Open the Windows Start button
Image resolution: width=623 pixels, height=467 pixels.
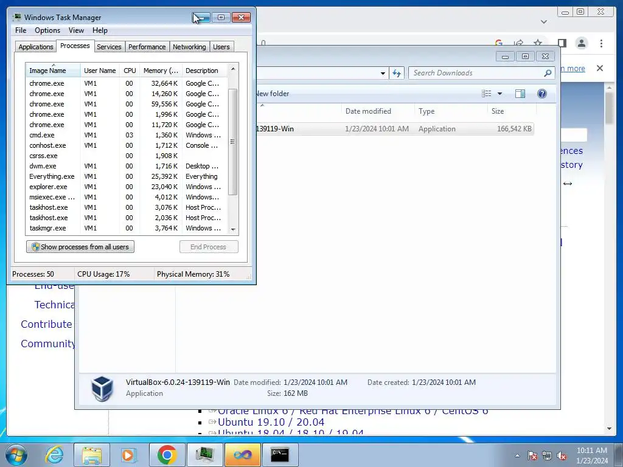tap(16, 455)
